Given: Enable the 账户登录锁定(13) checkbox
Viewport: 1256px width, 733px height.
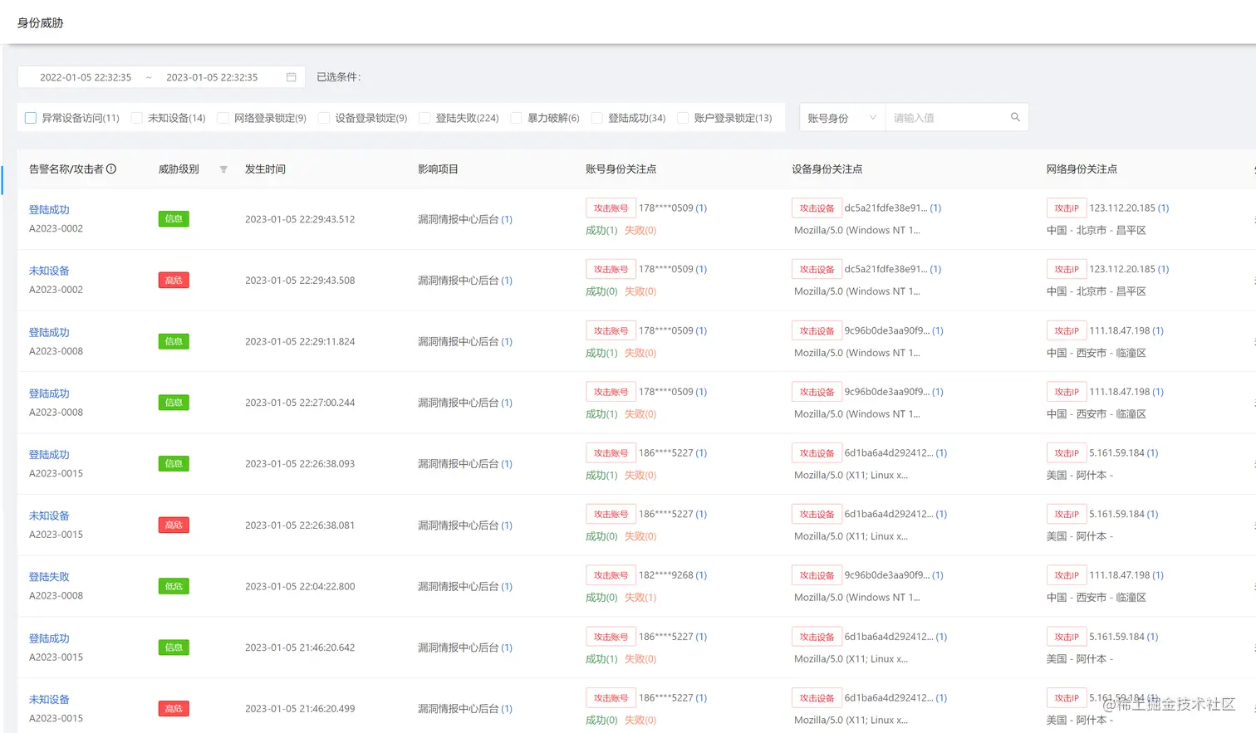Looking at the screenshot, I should pos(683,118).
